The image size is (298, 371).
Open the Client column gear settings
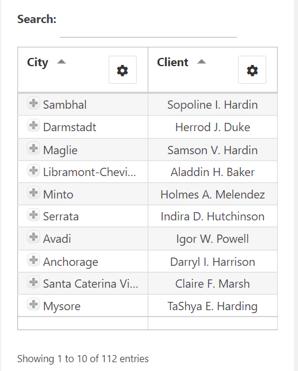click(252, 70)
